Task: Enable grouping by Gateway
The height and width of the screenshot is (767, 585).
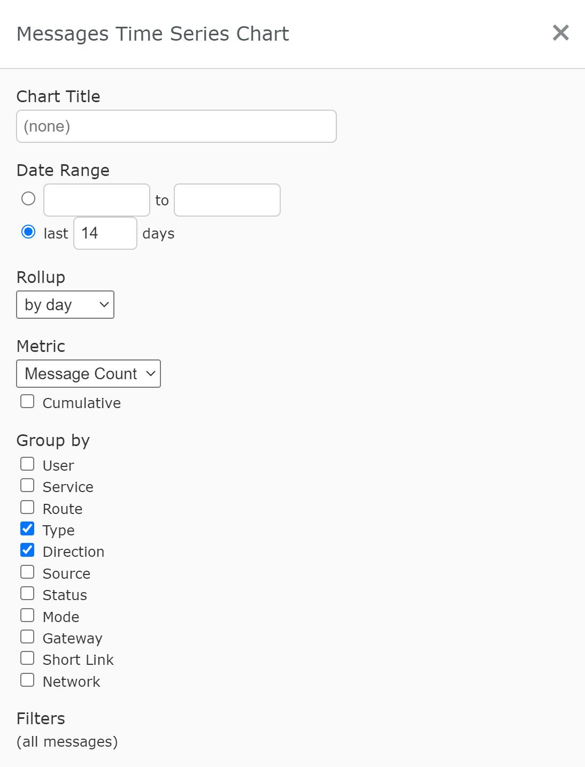Action: 27,637
